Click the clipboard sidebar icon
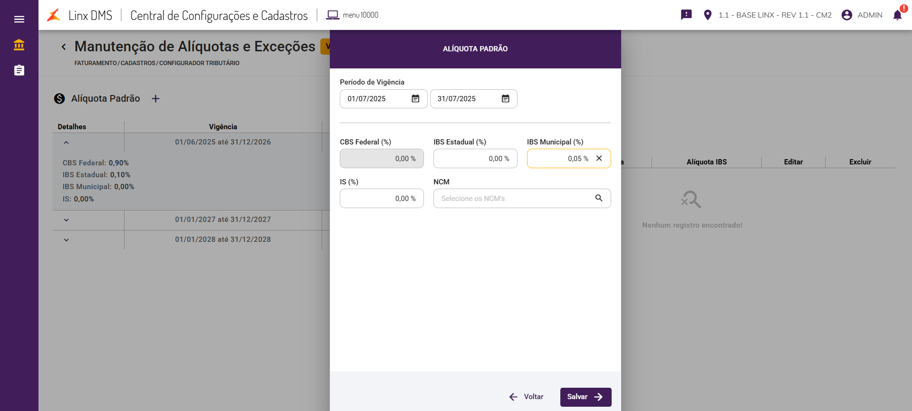 [x=19, y=70]
